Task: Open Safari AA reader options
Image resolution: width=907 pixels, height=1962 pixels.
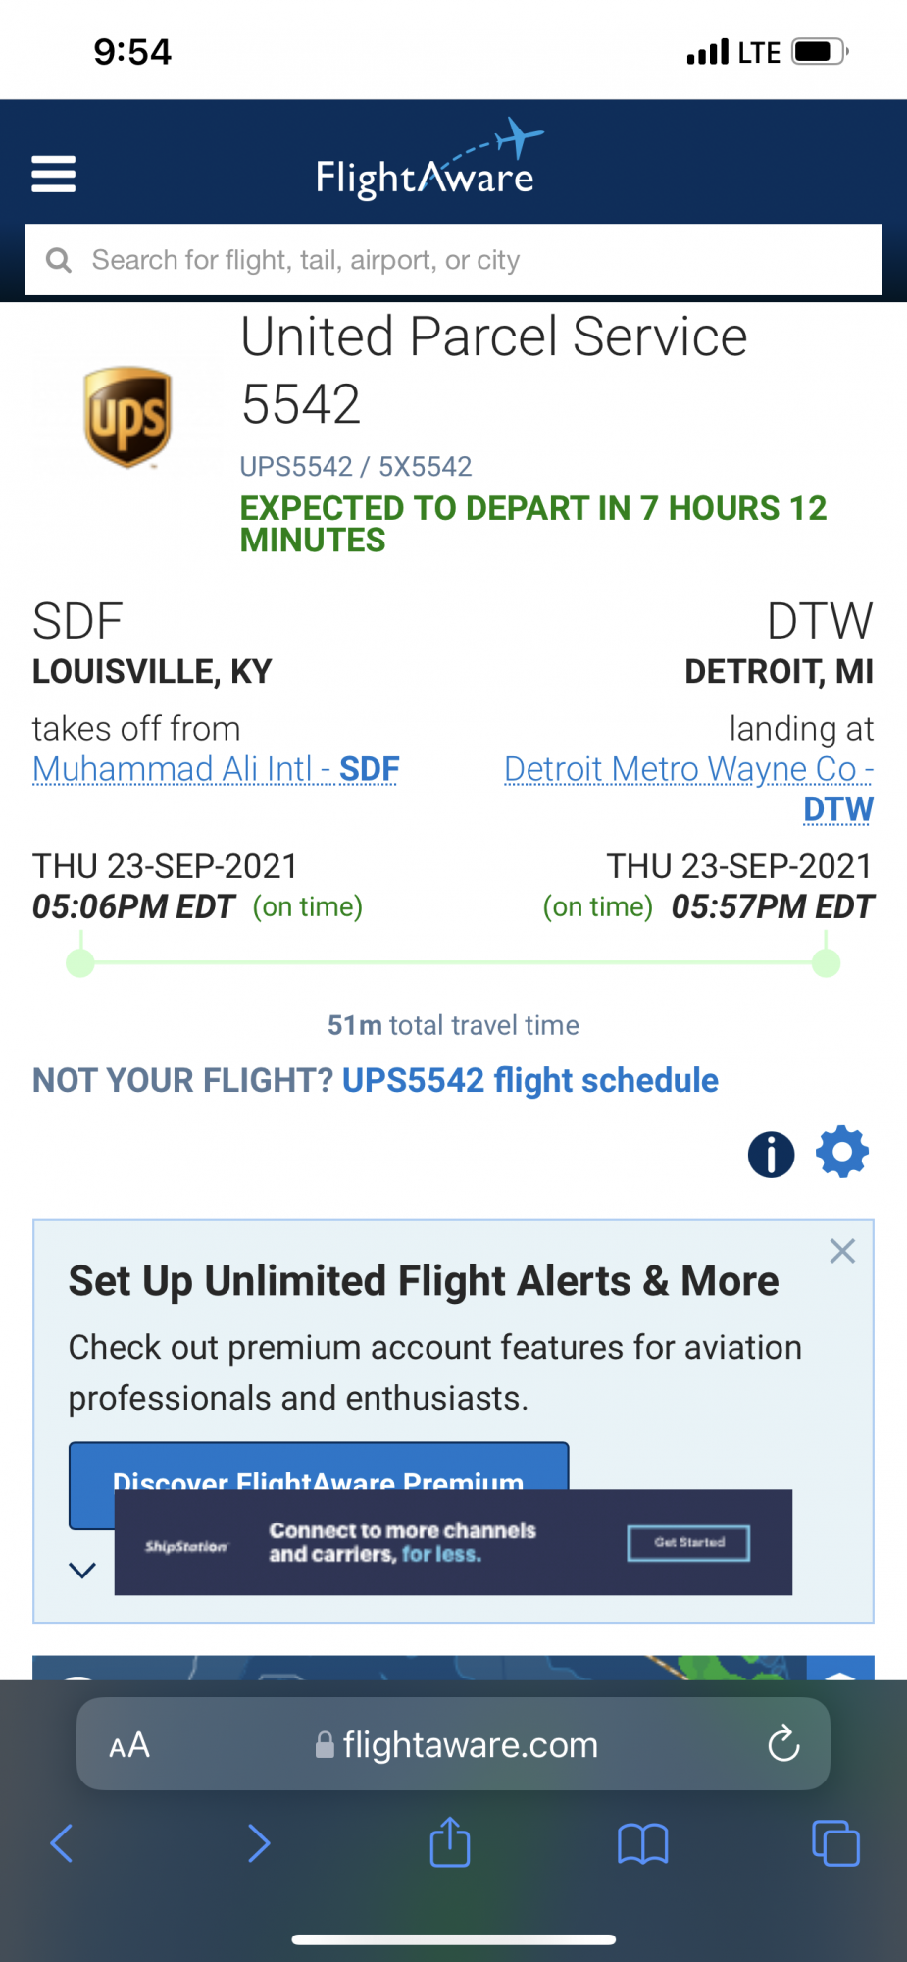Action: click(129, 1745)
